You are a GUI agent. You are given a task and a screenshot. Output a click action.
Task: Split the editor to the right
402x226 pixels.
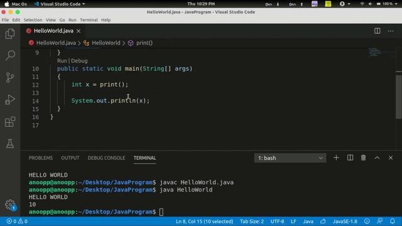tap(377, 31)
